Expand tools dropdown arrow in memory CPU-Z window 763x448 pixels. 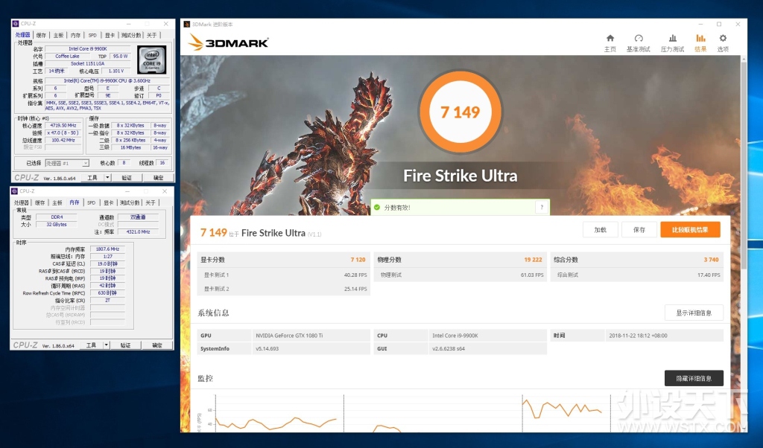tap(106, 345)
